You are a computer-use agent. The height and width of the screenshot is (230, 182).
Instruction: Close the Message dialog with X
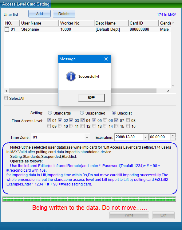106,59
